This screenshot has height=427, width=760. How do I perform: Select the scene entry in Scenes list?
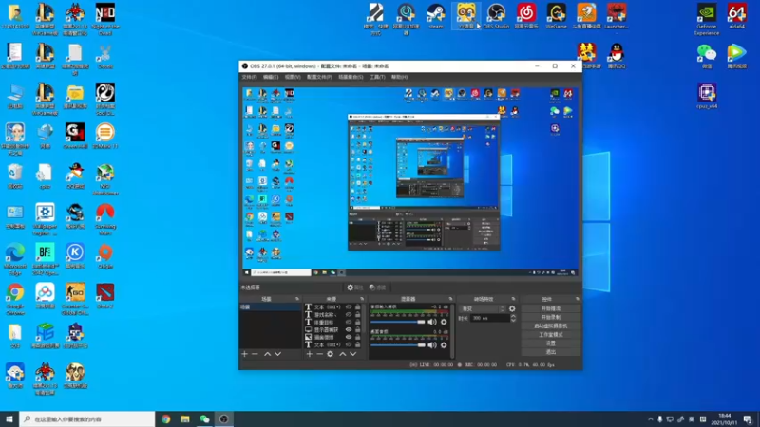point(270,306)
